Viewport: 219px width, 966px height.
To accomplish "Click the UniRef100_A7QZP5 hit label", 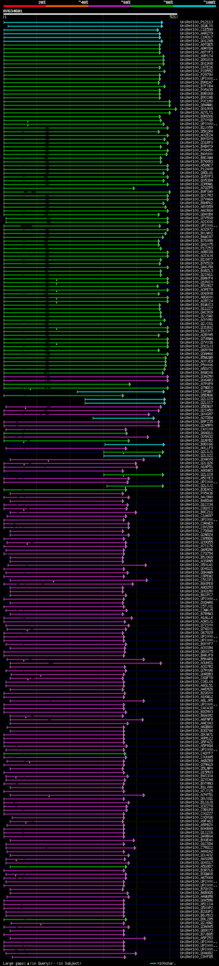I will tap(196, 188).
